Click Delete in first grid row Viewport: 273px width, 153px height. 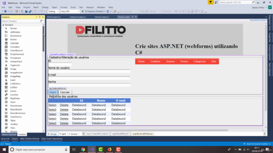[64, 105]
